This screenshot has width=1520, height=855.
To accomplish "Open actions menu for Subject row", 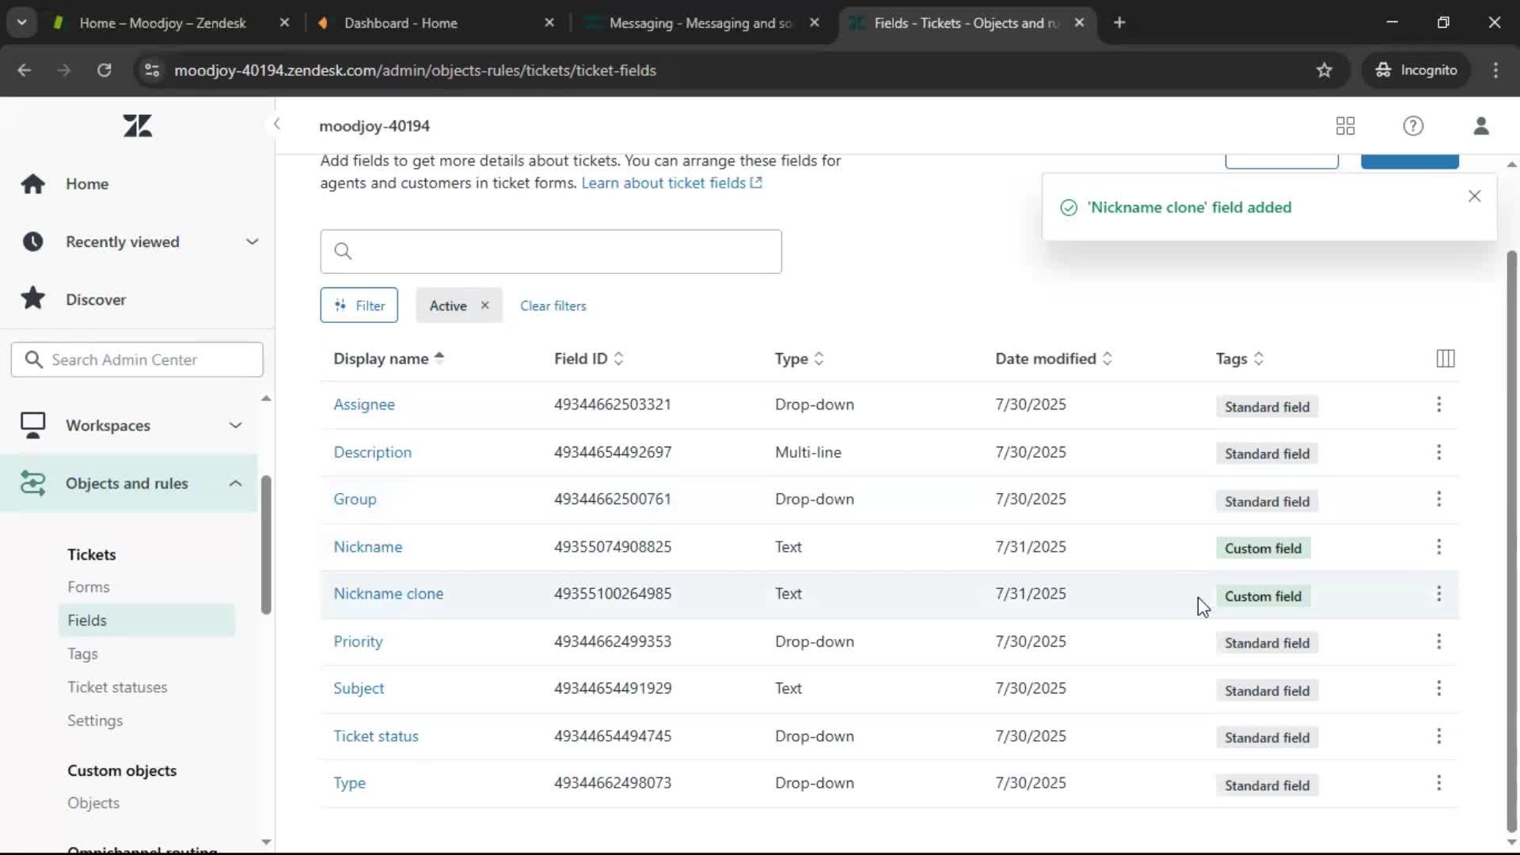I will (1438, 689).
